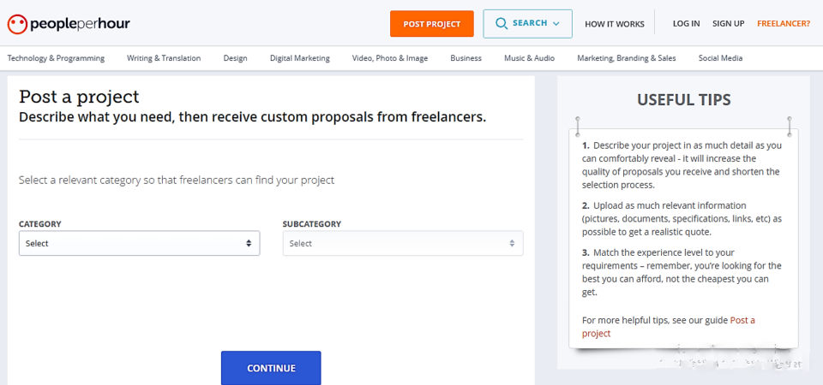823x385 pixels.
Task: Open the Freelancer? link
Action: (x=783, y=24)
